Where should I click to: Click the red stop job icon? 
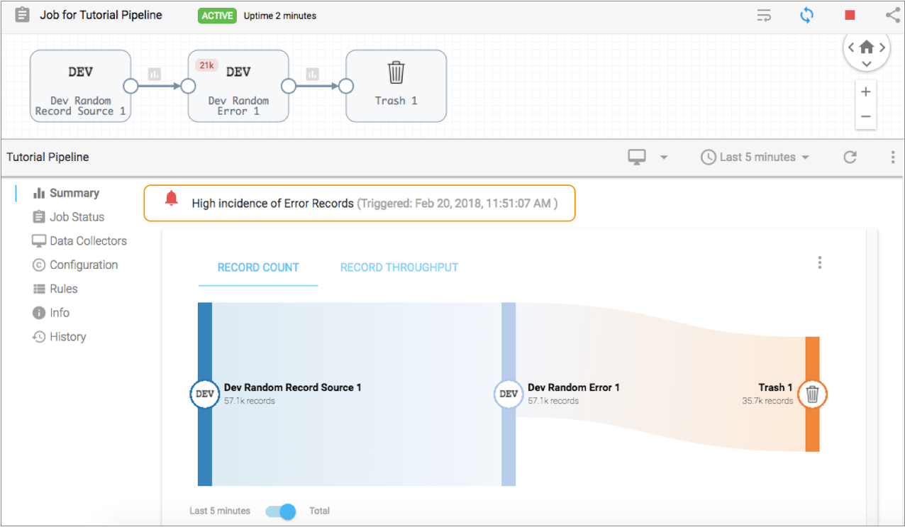[x=850, y=16]
